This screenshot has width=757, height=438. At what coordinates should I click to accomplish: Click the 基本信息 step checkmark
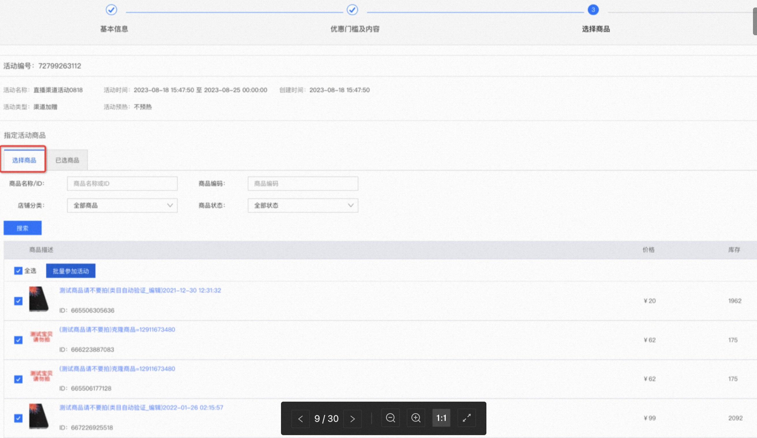111,10
